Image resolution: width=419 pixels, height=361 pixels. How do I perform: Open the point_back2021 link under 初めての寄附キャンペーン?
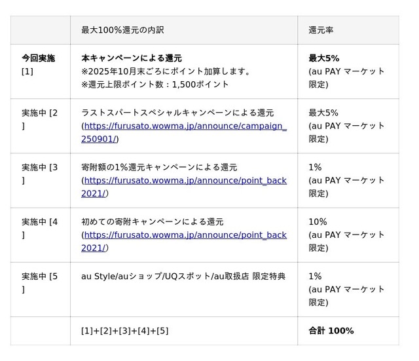185,235
